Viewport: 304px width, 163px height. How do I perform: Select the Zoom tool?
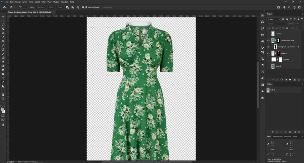(x=3, y=99)
